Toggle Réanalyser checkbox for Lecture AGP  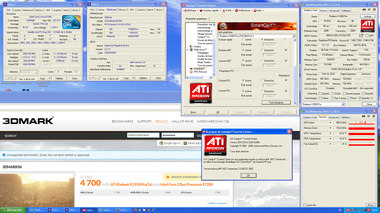tap(286, 61)
